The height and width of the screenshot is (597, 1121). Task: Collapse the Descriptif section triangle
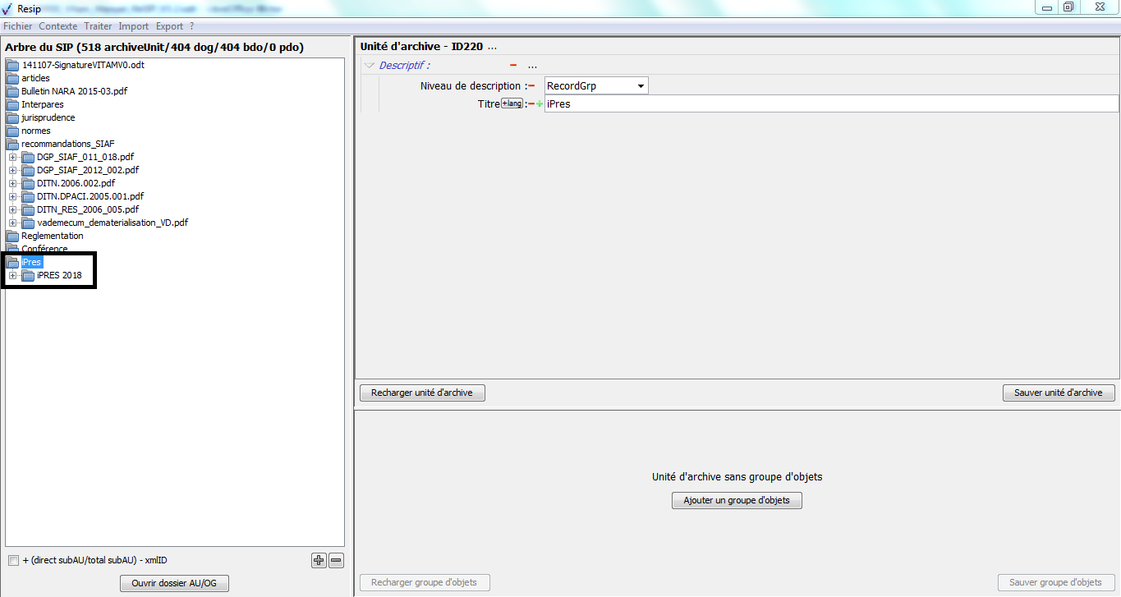click(x=369, y=66)
